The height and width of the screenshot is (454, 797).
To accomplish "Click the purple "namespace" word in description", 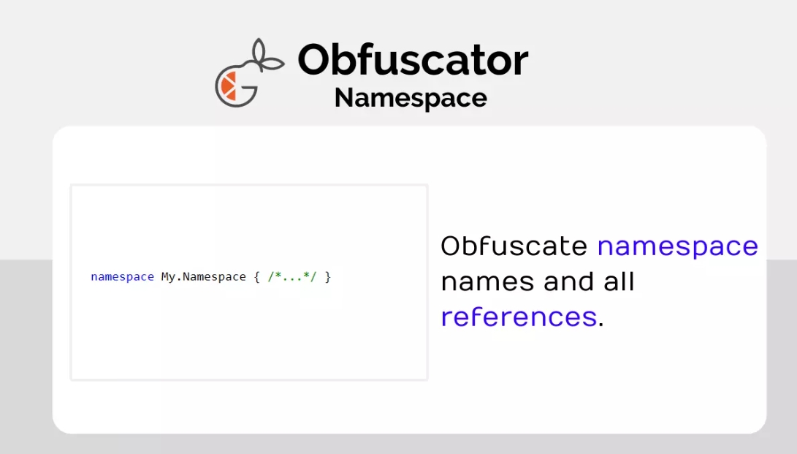I will point(677,248).
